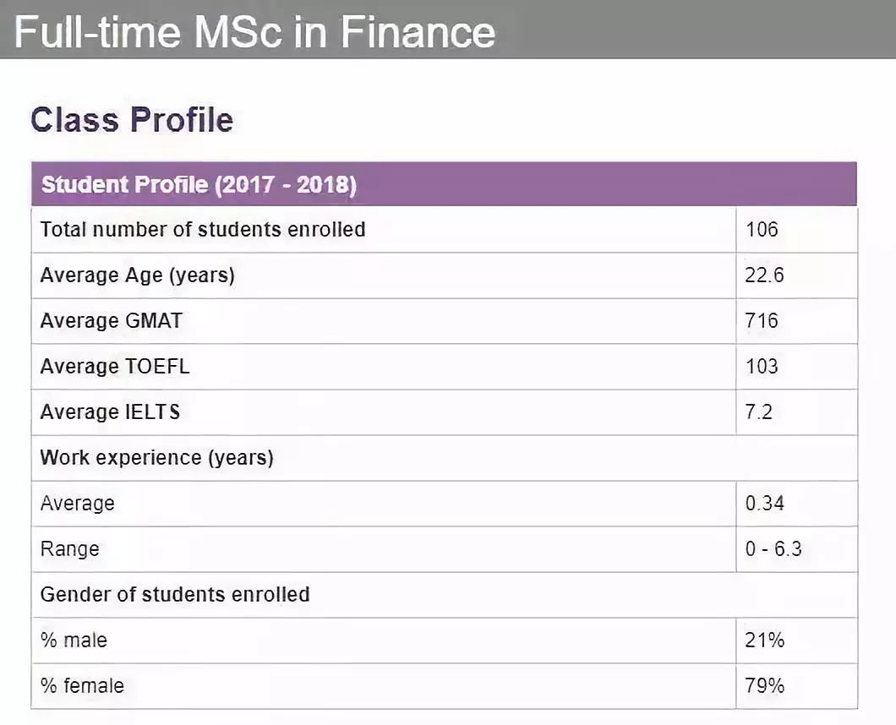Select the Average TOEFL label

pos(114,366)
